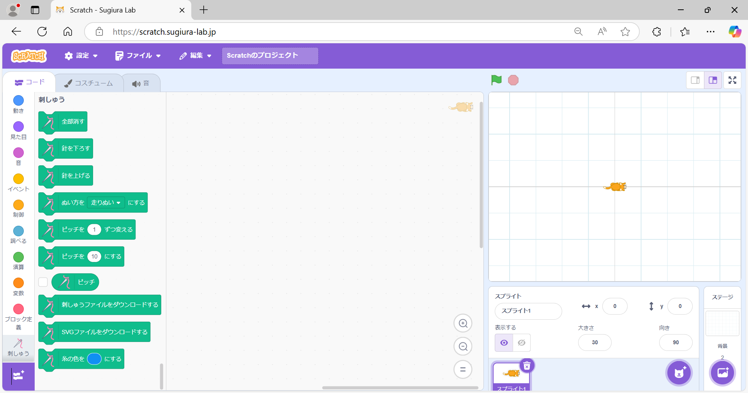The image size is (748, 393).
Task: Click the pitch change value 1 field
Action: point(94,230)
